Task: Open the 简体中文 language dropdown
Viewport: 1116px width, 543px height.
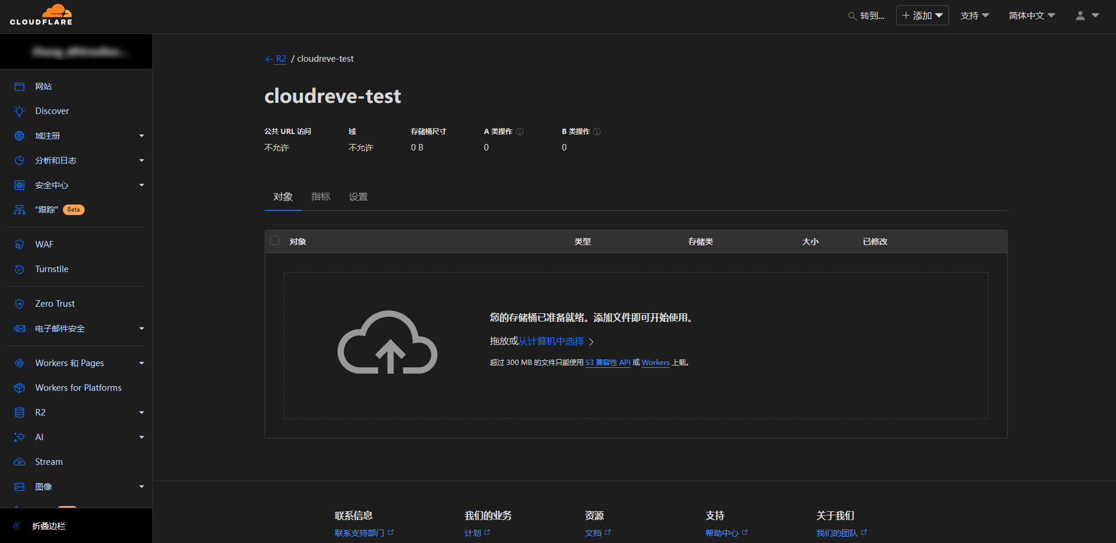Action: pos(1031,15)
